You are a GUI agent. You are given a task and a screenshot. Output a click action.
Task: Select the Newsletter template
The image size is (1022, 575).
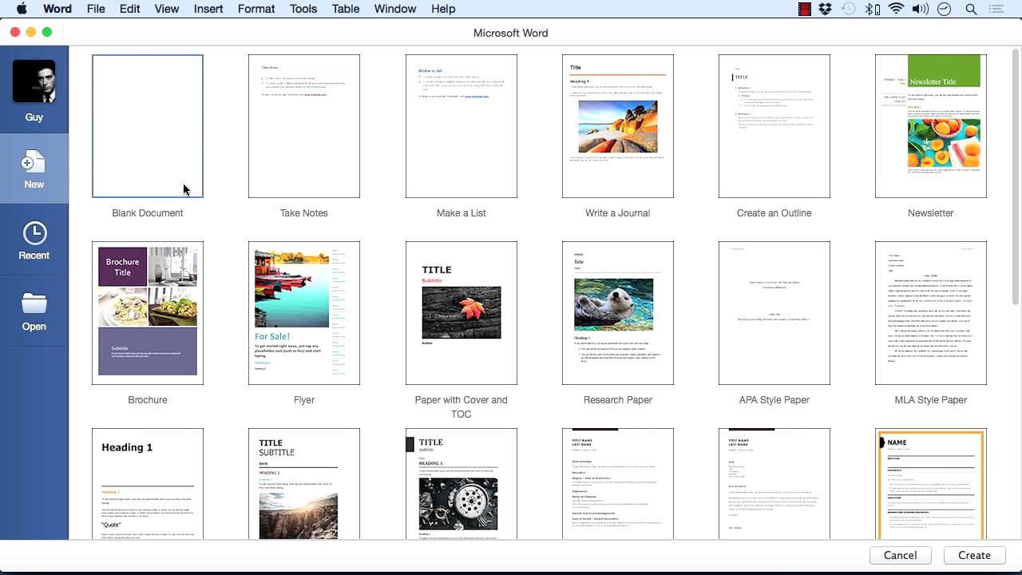pyautogui.click(x=930, y=126)
